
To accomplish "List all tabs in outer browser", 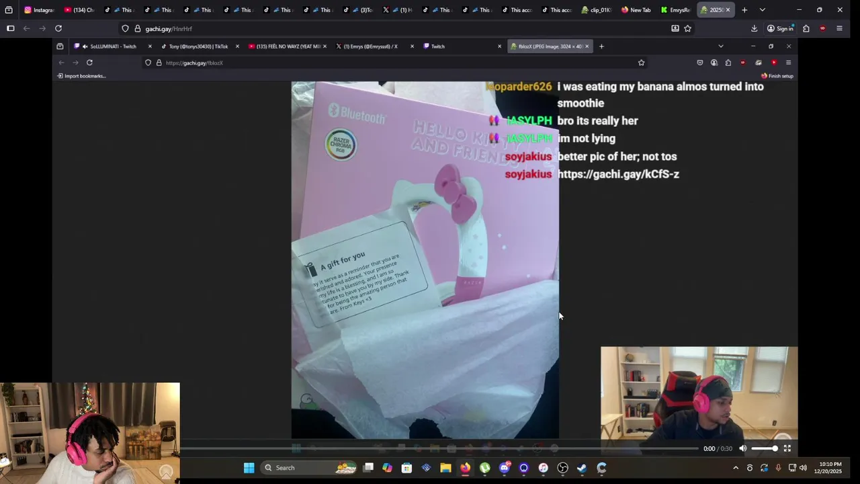I will click(x=762, y=10).
